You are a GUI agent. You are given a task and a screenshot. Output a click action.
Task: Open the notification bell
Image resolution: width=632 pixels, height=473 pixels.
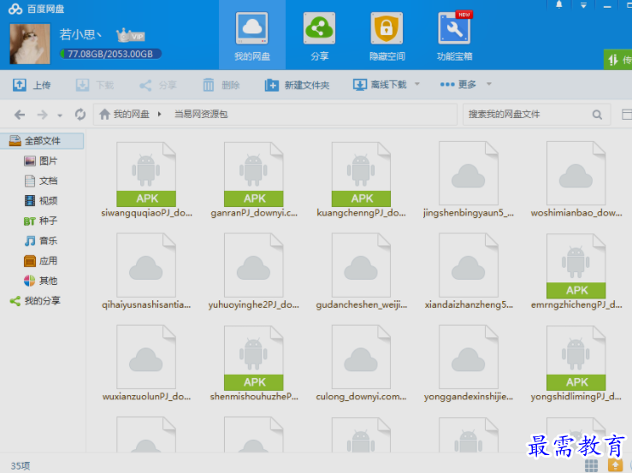559,5
